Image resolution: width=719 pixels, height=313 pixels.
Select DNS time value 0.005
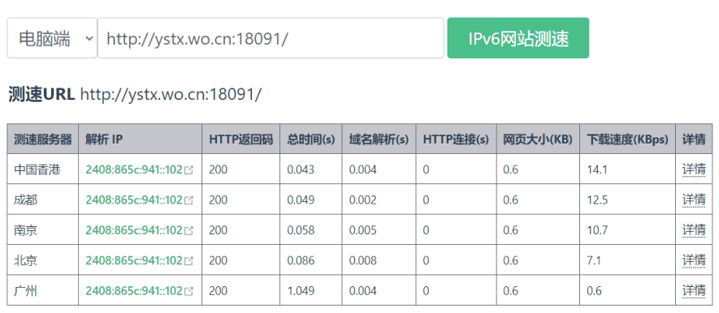tap(362, 230)
